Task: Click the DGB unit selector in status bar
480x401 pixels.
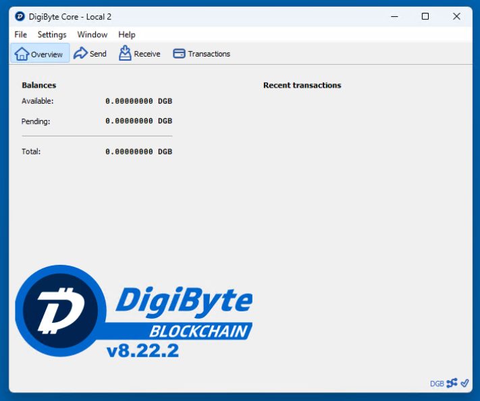Action: (437, 383)
